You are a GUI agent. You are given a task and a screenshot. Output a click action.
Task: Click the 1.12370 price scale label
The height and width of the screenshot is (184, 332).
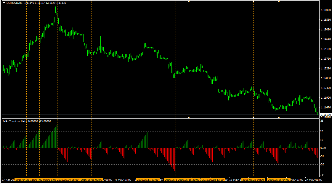pyautogui.click(x=326, y=88)
